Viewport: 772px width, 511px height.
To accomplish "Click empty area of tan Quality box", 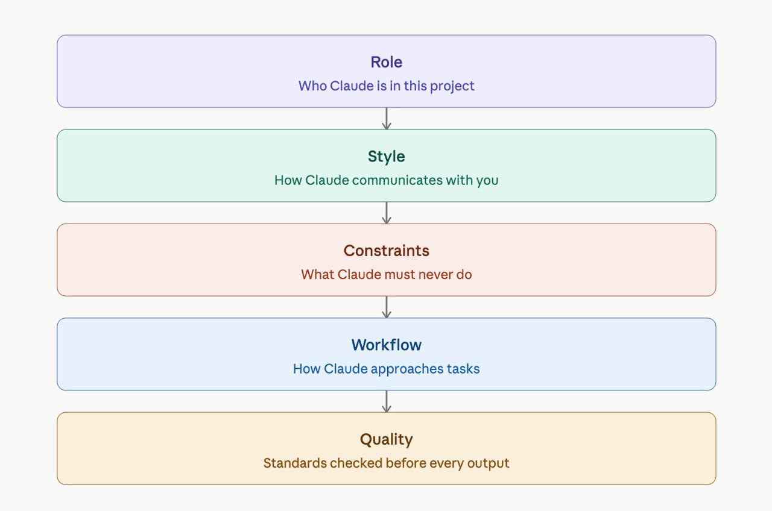I will (181, 448).
